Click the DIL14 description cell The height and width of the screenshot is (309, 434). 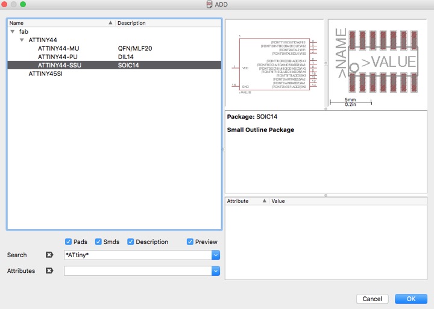pyautogui.click(x=125, y=57)
